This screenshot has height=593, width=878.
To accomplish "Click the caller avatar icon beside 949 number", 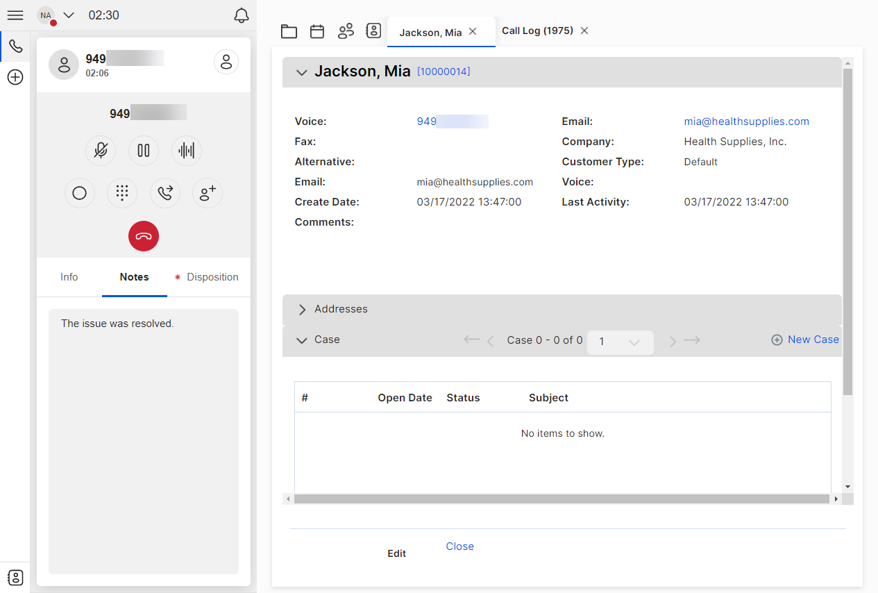I will [64, 65].
